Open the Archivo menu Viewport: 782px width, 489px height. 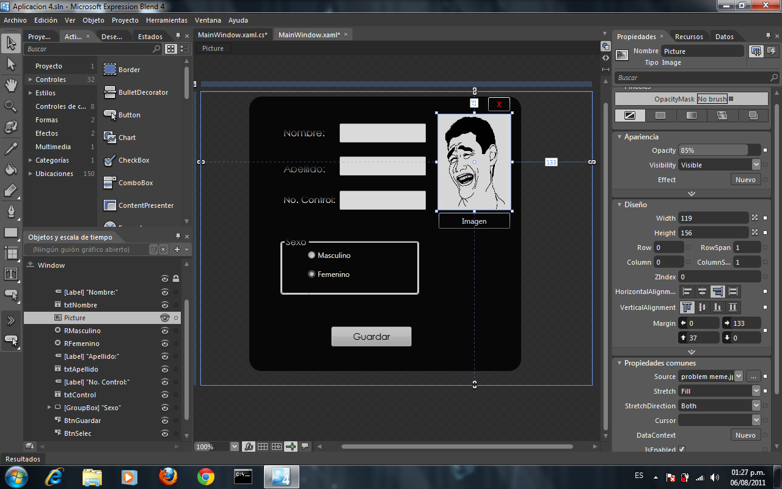coord(15,20)
